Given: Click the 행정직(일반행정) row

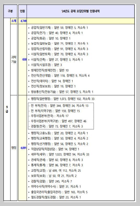Looking at the screenshot, I should 61,99.
